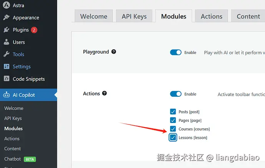Click the Astra logo icon in sidebar
This screenshot has height=168, width=265.
(7, 5)
